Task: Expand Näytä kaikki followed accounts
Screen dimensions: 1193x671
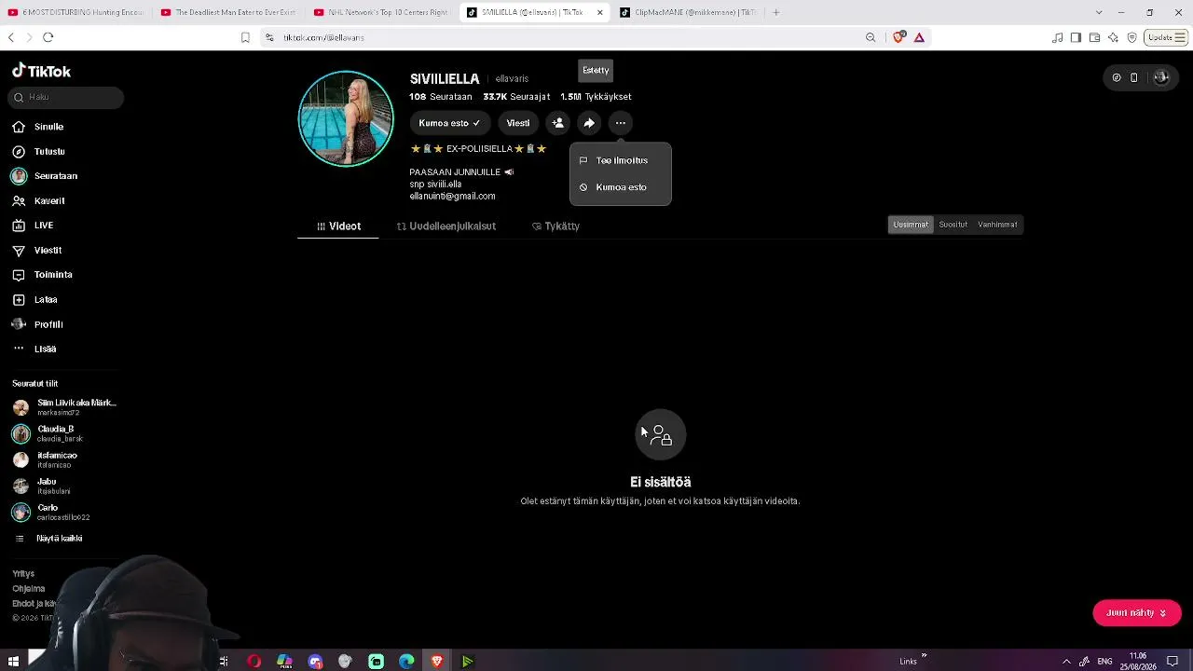Action: pyautogui.click(x=48, y=539)
